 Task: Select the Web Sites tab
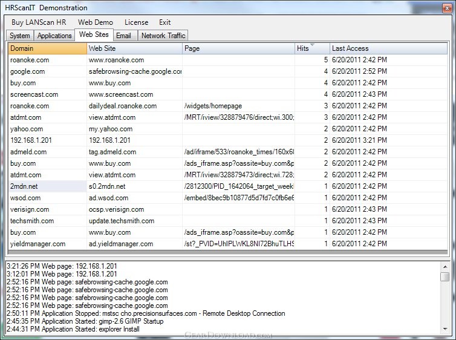94,34
